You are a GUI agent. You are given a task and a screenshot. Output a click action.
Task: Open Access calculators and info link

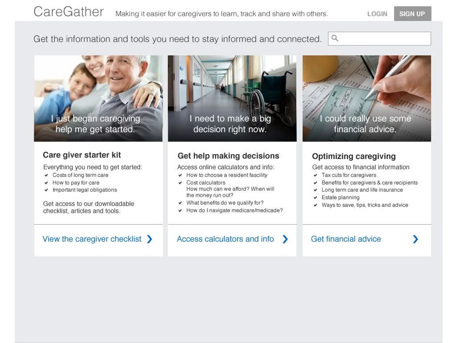click(x=225, y=239)
